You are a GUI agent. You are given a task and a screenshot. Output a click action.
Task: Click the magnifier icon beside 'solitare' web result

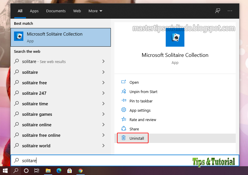pyautogui.click(x=16, y=61)
